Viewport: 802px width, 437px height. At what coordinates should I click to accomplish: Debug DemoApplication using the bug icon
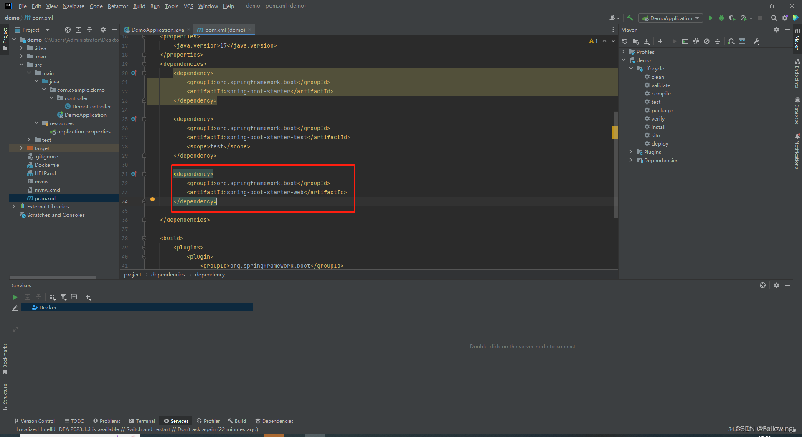[721, 18]
